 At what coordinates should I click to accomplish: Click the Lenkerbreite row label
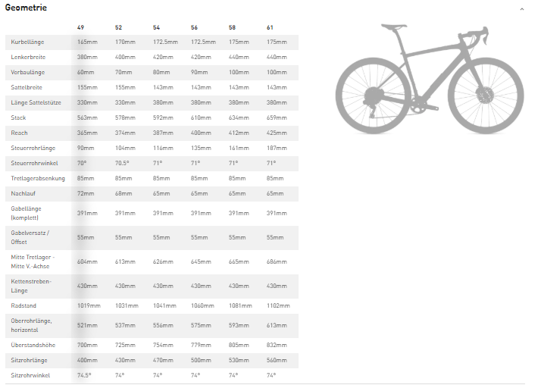pos(28,58)
